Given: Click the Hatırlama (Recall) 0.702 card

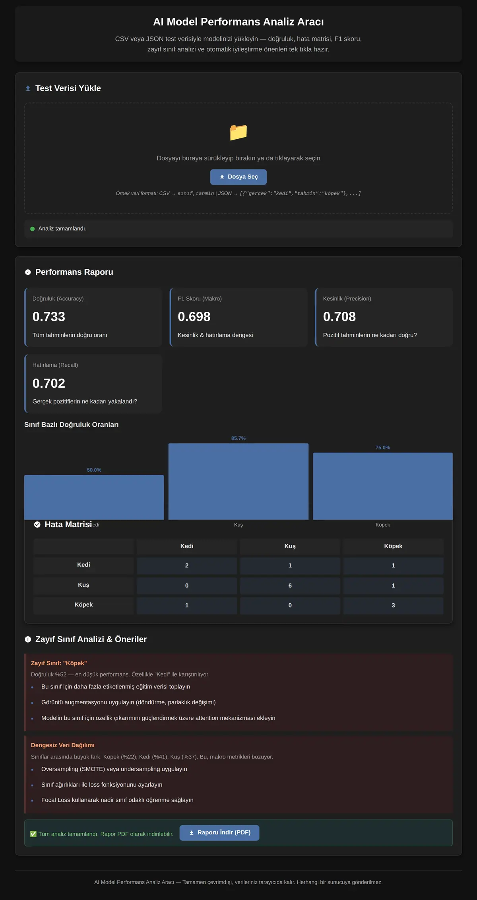Looking at the screenshot, I should point(93,384).
